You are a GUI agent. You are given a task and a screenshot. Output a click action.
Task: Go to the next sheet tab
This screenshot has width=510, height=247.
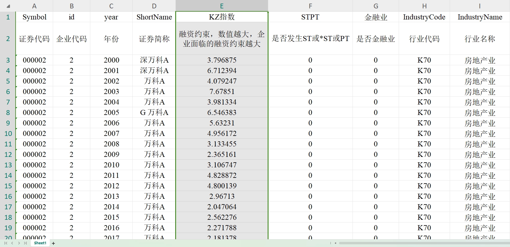tap(19, 243)
